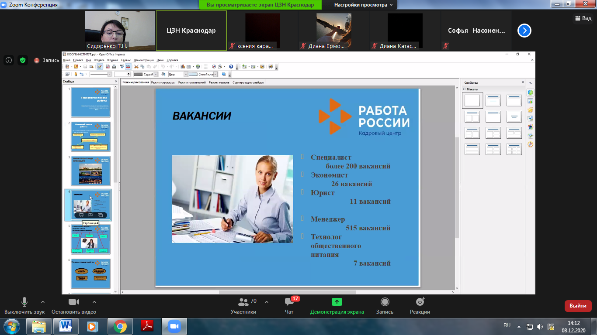Click the New document icon in Impress toolbar

point(67,66)
